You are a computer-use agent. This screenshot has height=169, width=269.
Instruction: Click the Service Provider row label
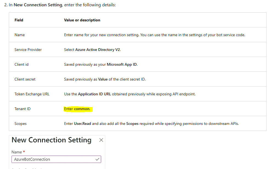(x=28, y=49)
